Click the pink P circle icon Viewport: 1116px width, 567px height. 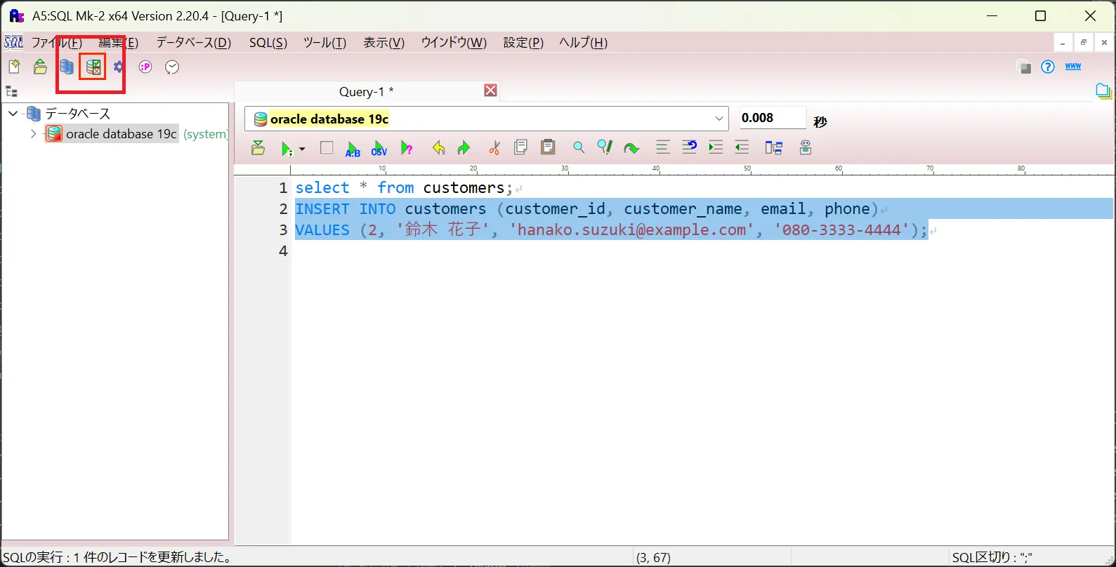[x=145, y=67]
